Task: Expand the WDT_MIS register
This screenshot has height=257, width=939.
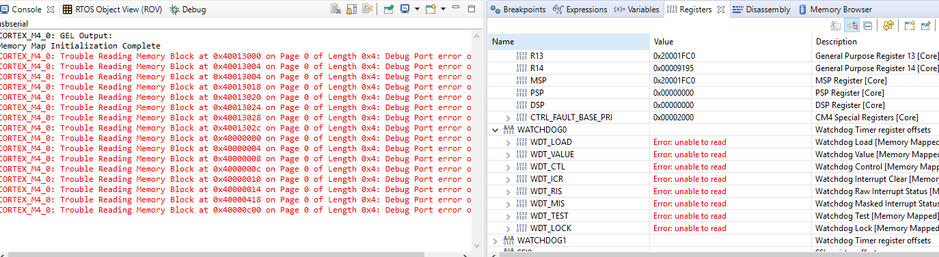Action: [508, 204]
